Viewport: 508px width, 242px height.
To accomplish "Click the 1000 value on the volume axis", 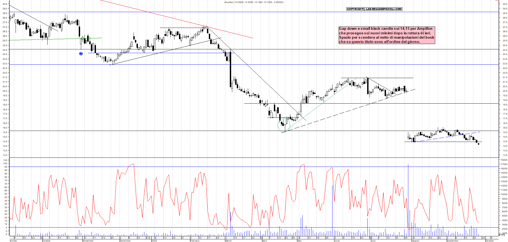I will point(505,233).
